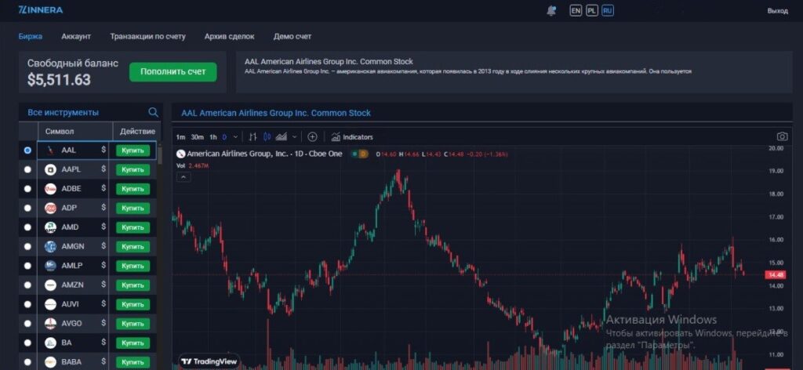Select the AMZN radio button

tap(28, 285)
